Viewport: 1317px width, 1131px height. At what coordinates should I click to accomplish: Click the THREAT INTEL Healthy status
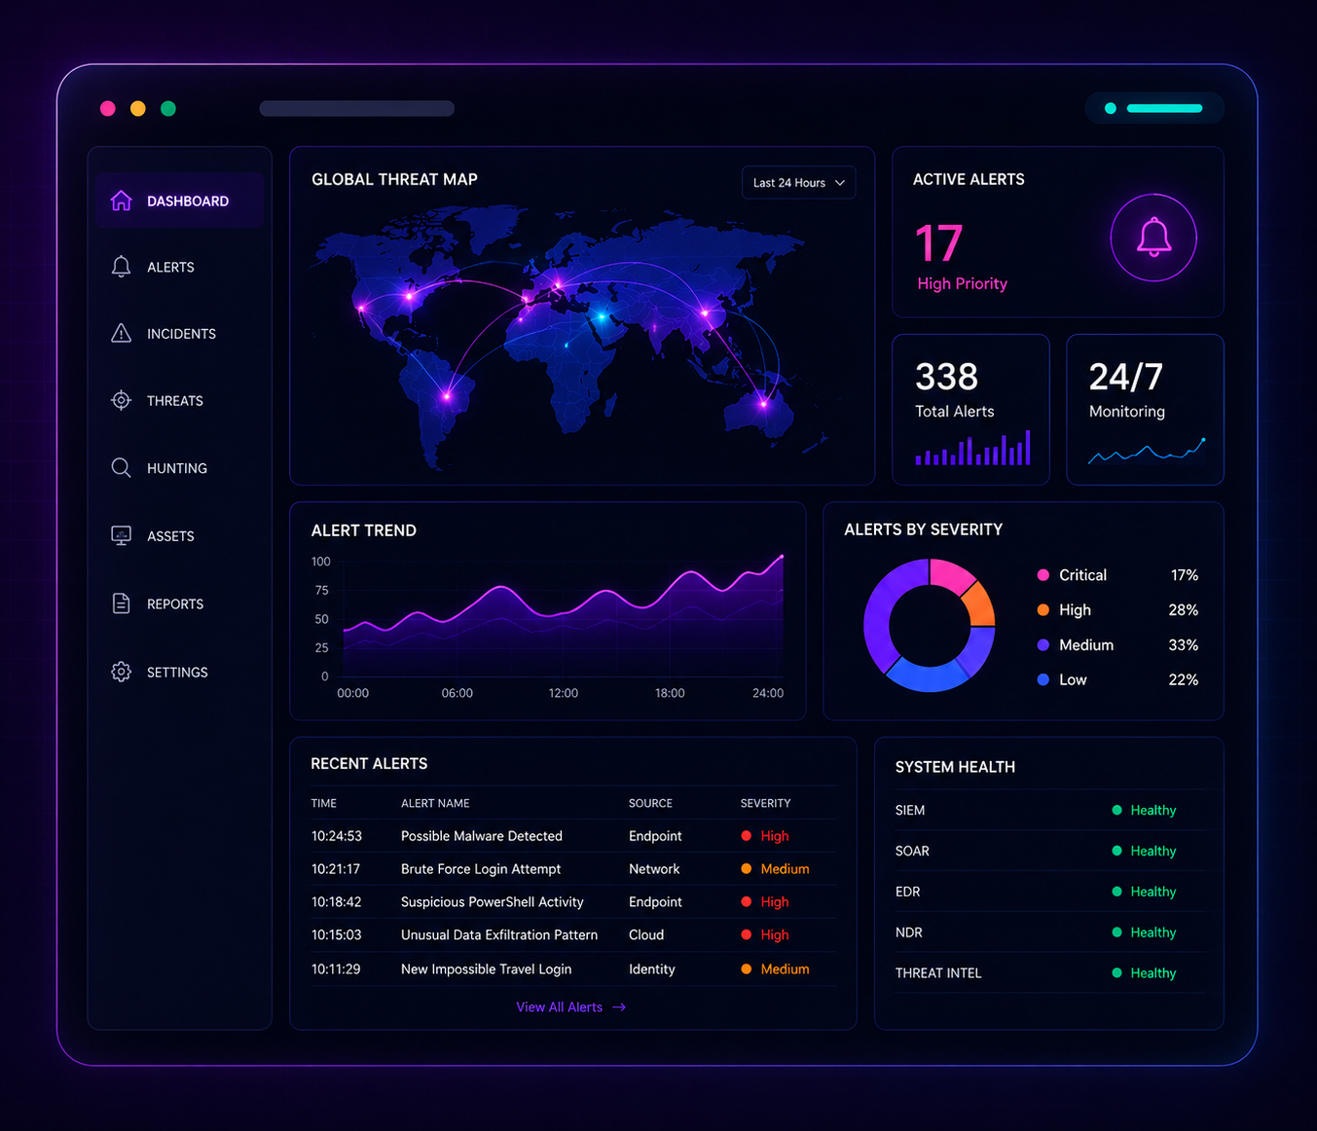click(1144, 973)
